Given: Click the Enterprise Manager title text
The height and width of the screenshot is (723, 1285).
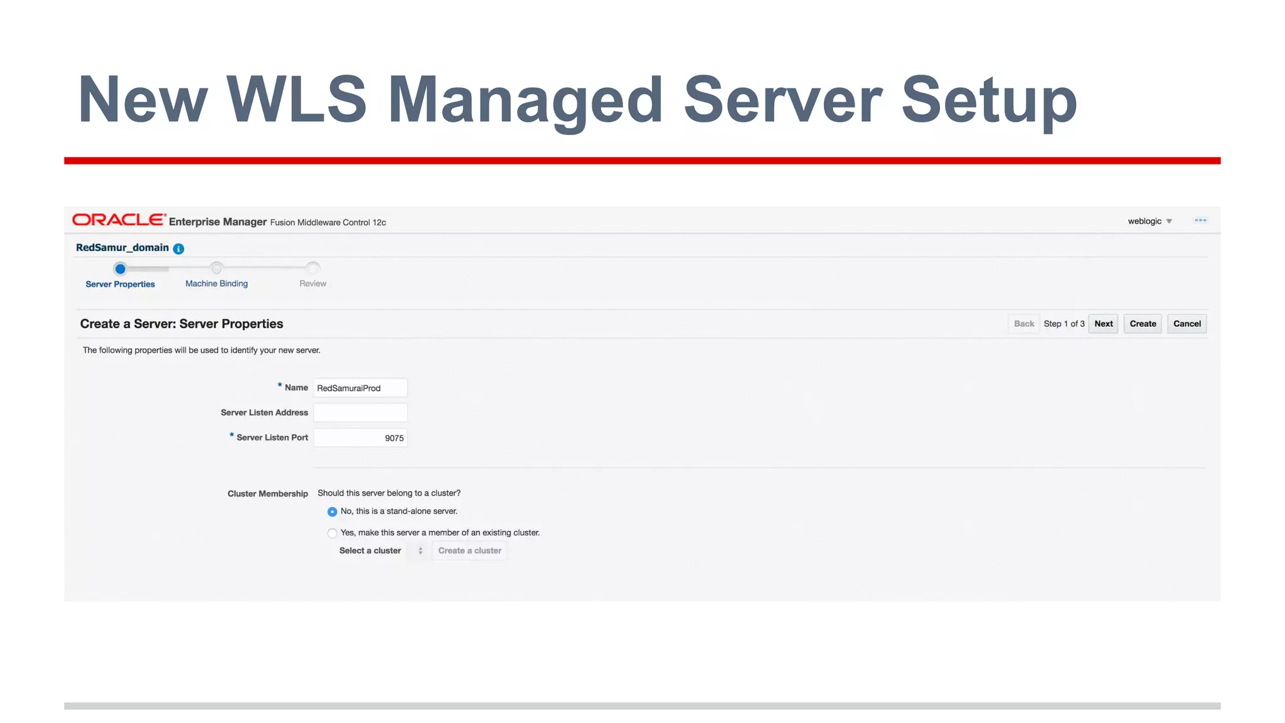Looking at the screenshot, I should pos(218,222).
